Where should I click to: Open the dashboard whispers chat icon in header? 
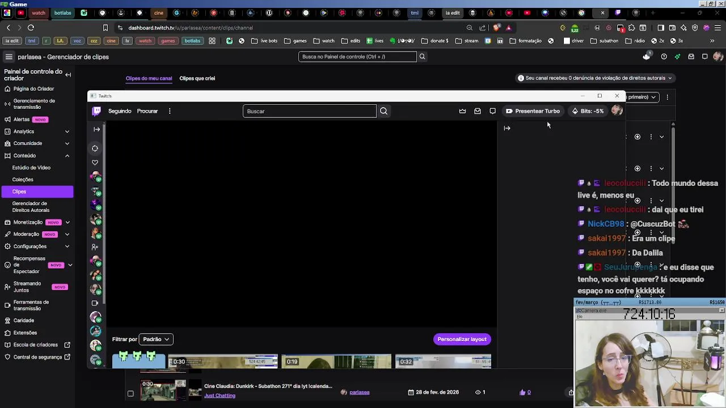click(x=704, y=57)
